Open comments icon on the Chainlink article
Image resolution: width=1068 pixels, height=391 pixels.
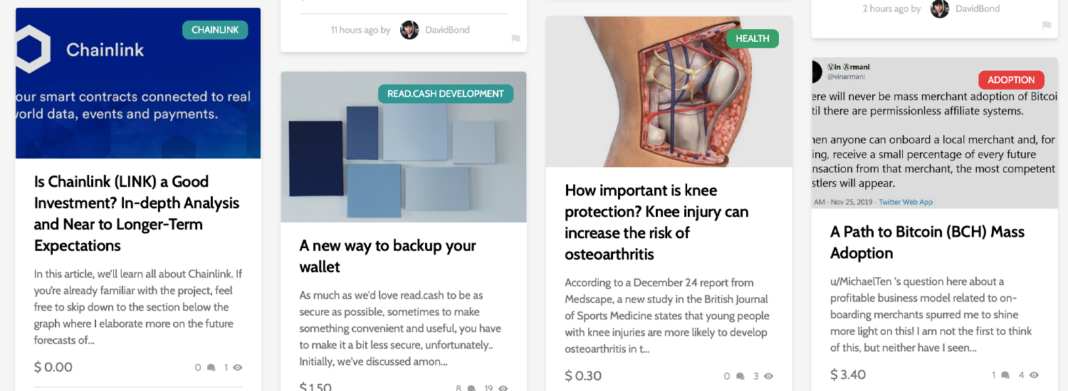click(x=211, y=368)
